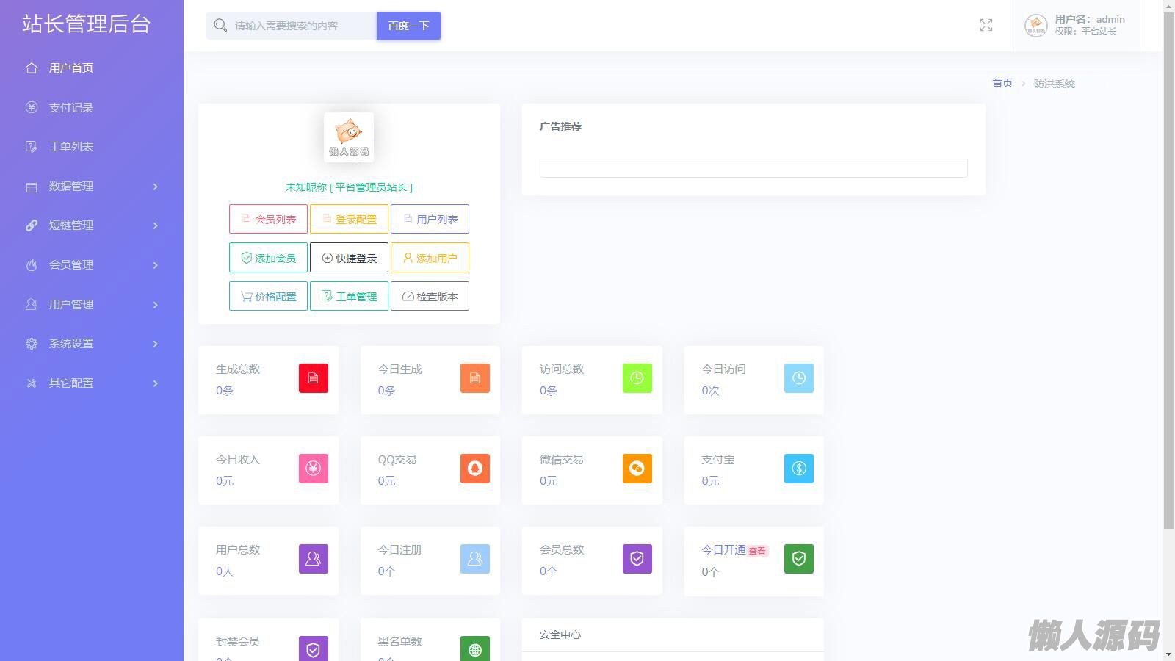Click the green 访问总数 clock icon

click(x=637, y=378)
